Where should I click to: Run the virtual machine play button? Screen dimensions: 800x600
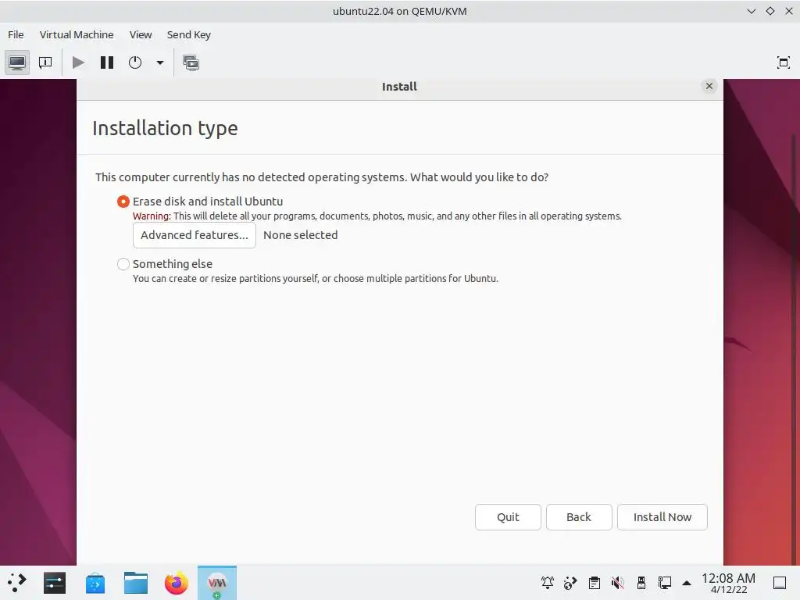click(78, 62)
